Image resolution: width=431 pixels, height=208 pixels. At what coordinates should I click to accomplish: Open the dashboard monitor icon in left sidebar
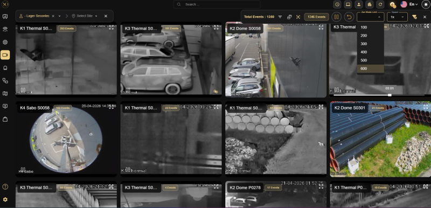pyautogui.click(x=5, y=17)
